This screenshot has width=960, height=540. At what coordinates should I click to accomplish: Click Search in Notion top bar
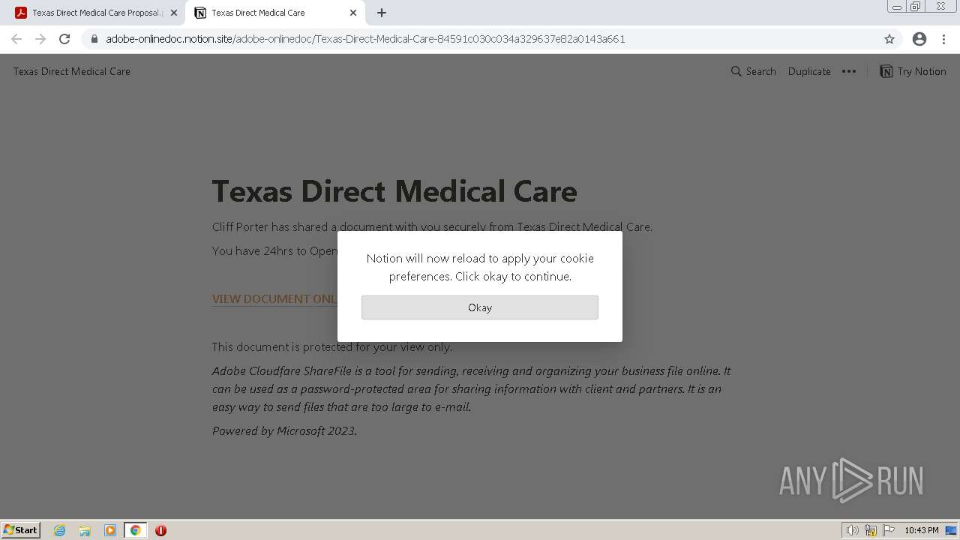[x=754, y=71]
